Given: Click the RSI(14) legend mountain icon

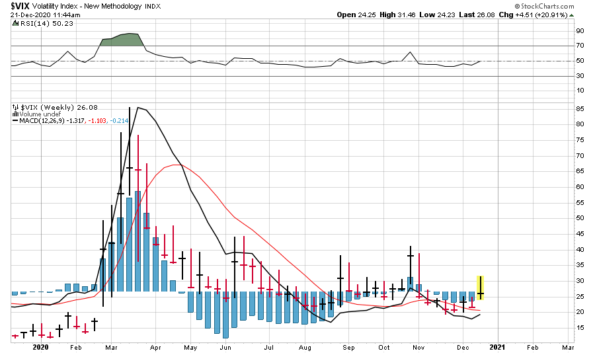Looking at the screenshot, I should (x=15, y=23).
